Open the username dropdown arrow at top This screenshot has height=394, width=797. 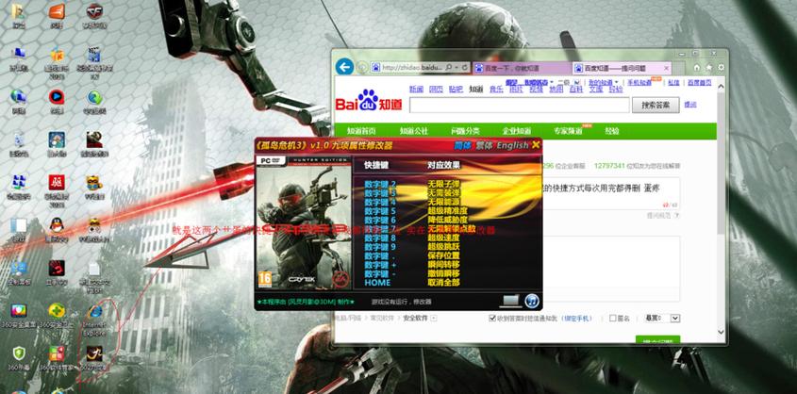[x=552, y=82]
